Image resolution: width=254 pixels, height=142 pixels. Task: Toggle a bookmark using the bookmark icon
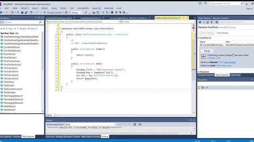point(112,13)
